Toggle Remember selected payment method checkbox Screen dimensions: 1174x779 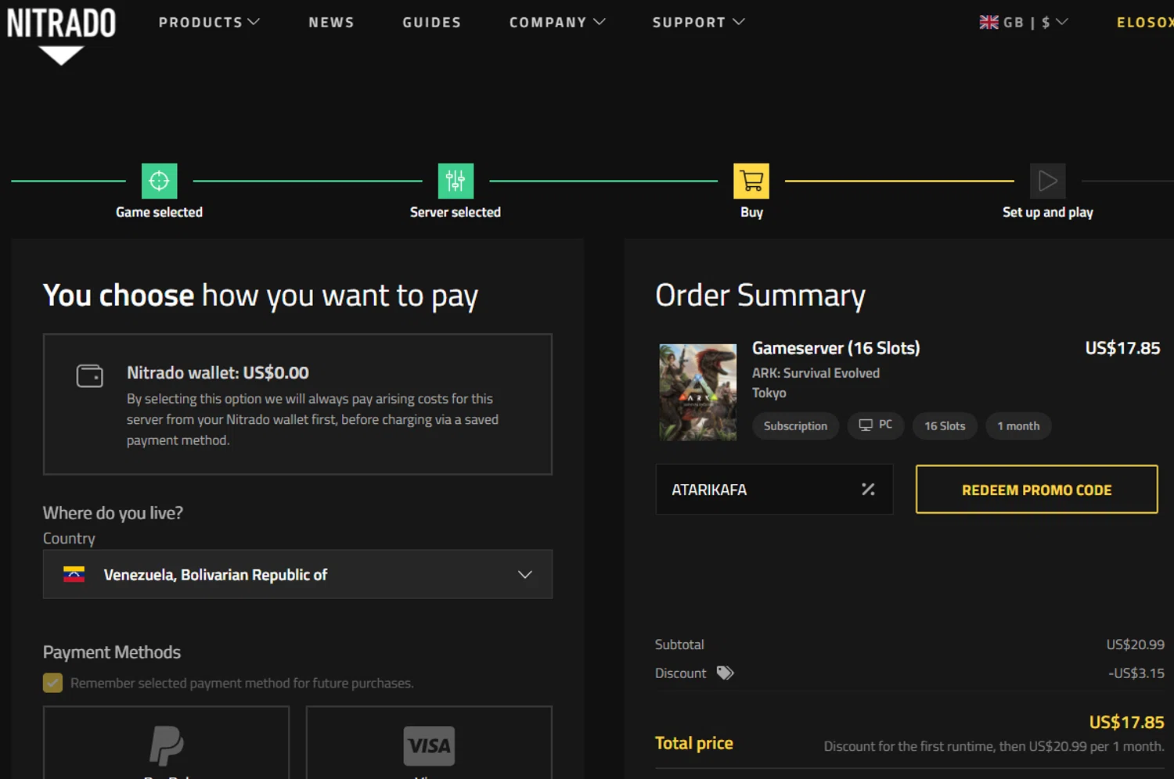click(x=52, y=683)
